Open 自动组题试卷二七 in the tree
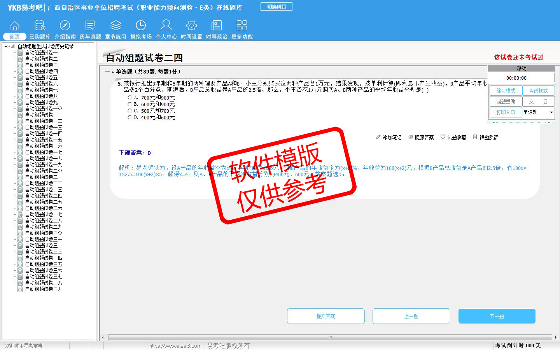This screenshot has height=350, width=560. (44, 214)
